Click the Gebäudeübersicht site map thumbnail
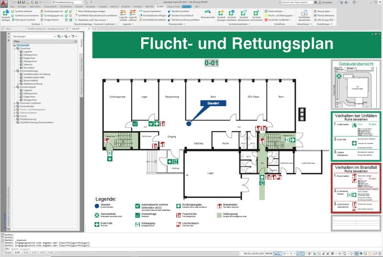 (356, 87)
